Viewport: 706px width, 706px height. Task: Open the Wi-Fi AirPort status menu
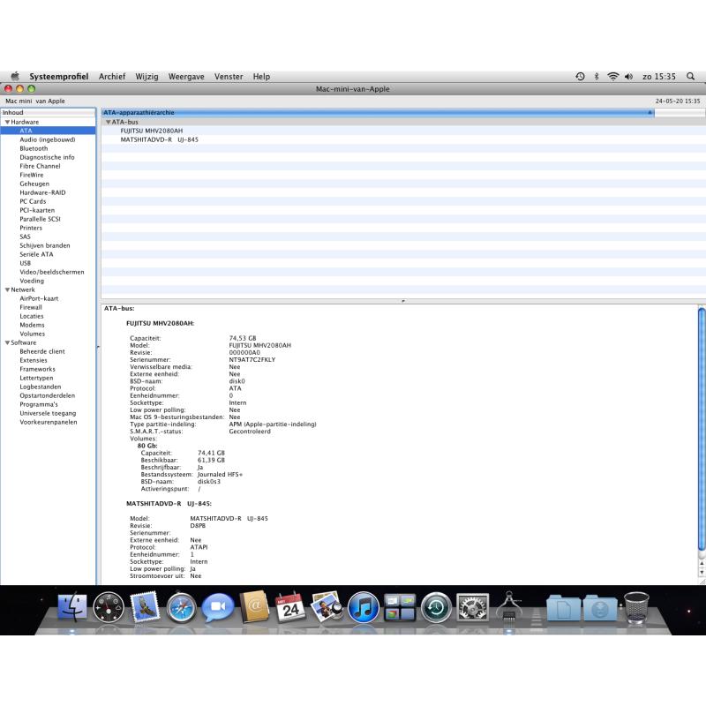(612, 77)
